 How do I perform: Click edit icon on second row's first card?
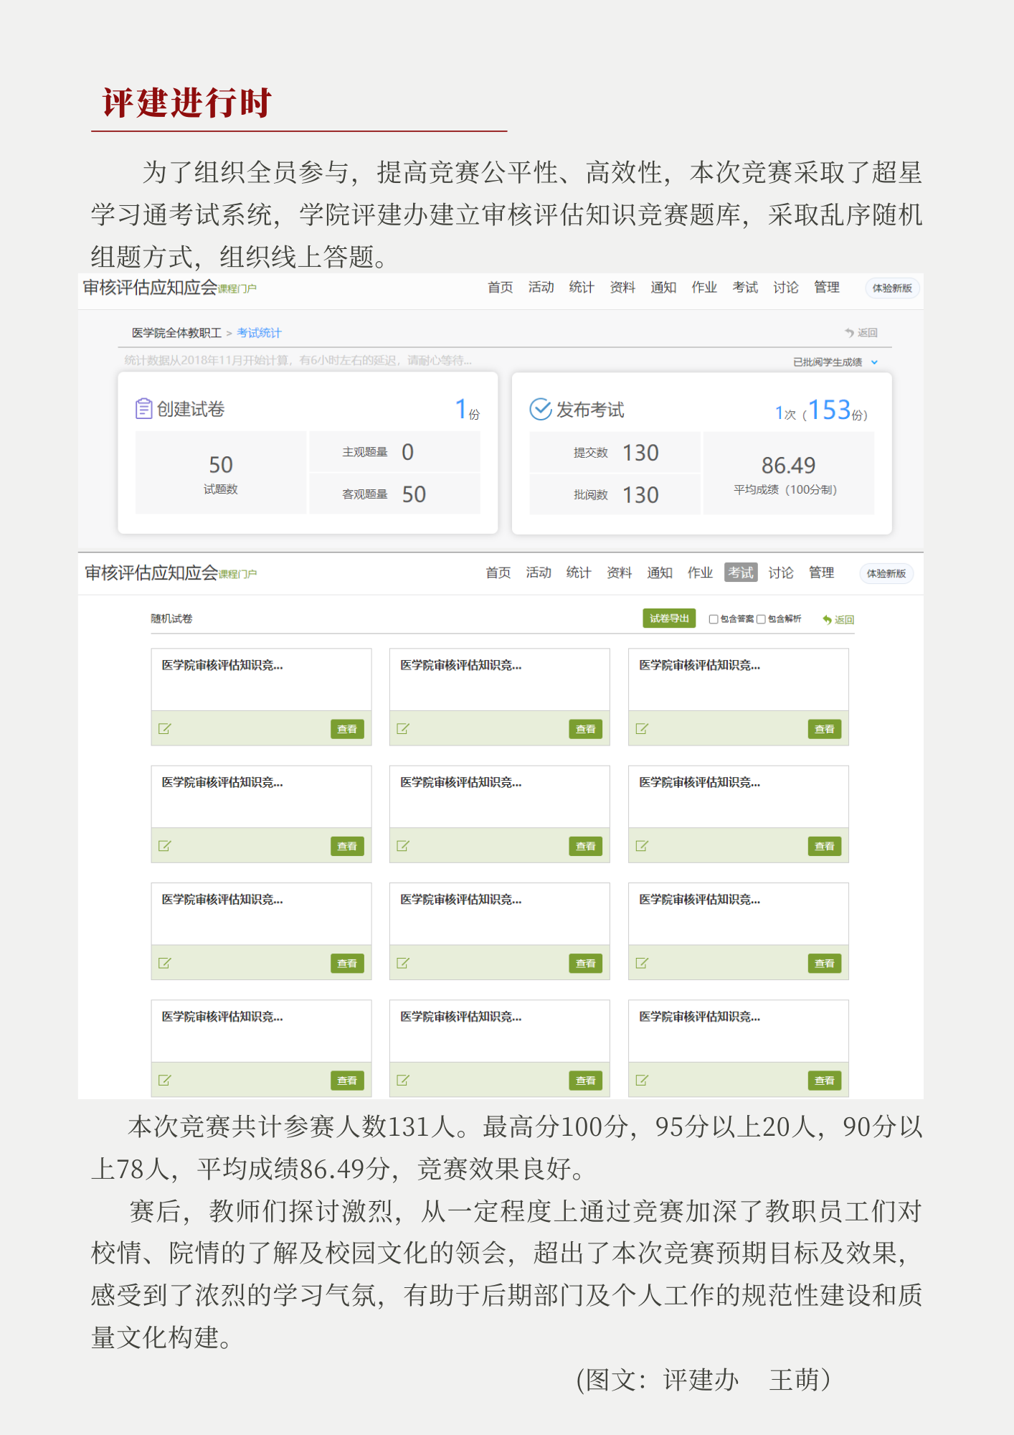click(164, 846)
